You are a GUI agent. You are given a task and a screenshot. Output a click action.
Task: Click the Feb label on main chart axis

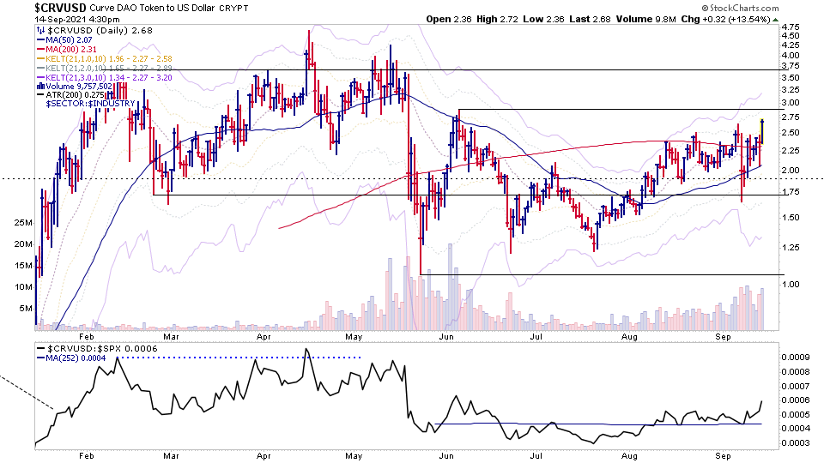(x=86, y=336)
